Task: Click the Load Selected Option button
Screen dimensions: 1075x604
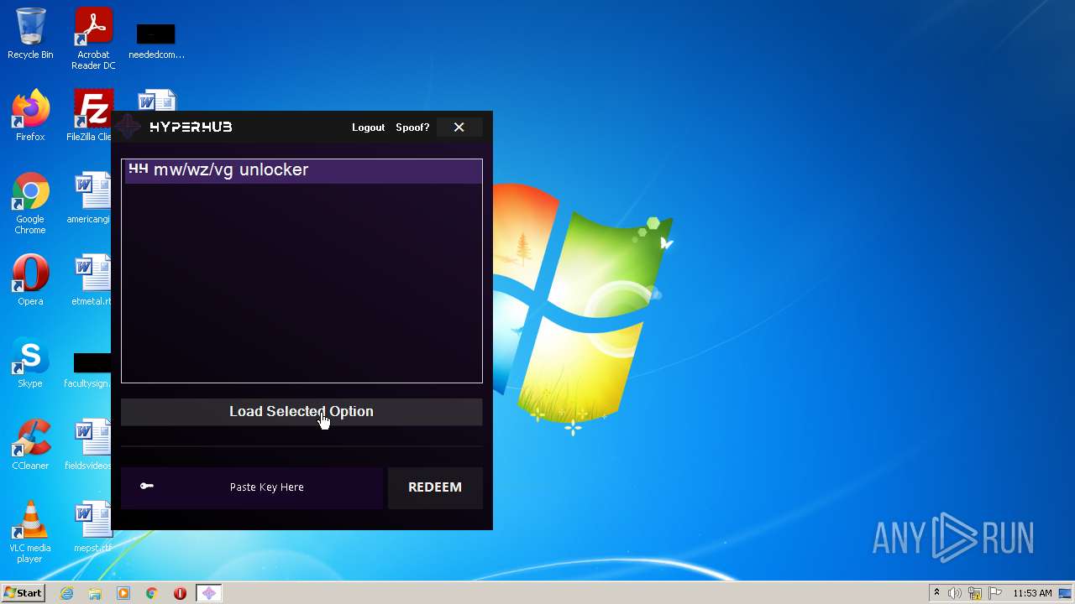Action: click(302, 411)
